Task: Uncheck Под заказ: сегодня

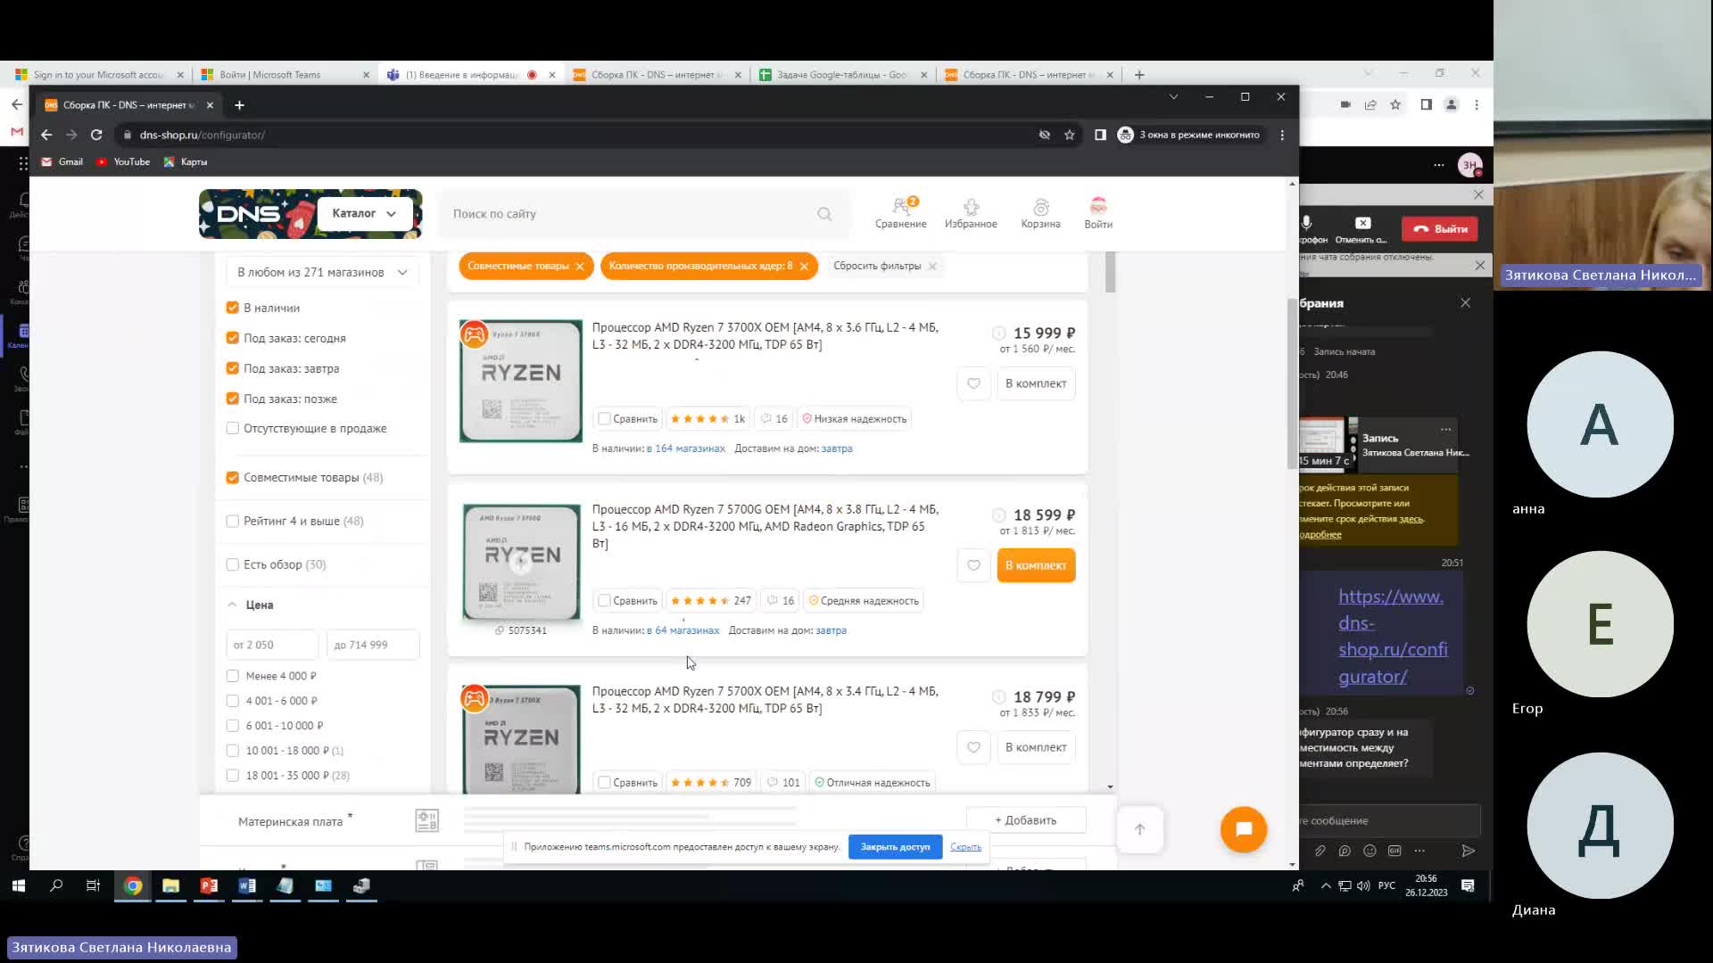Action: tap(233, 338)
